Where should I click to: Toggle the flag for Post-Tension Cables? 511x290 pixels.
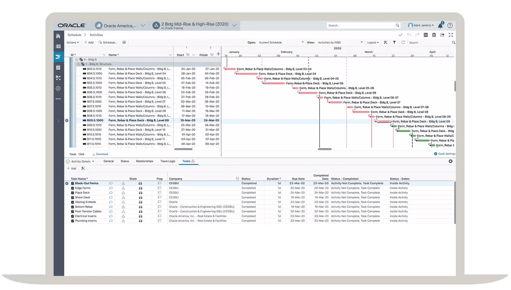[x=160, y=211]
